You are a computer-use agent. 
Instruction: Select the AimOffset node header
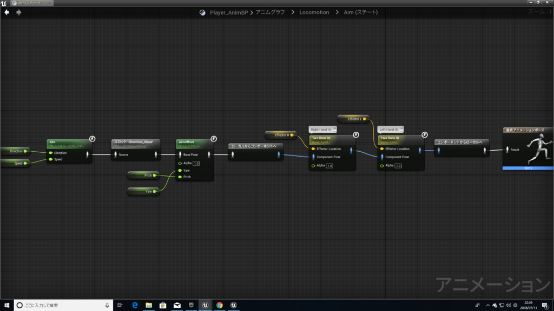click(194, 144)
